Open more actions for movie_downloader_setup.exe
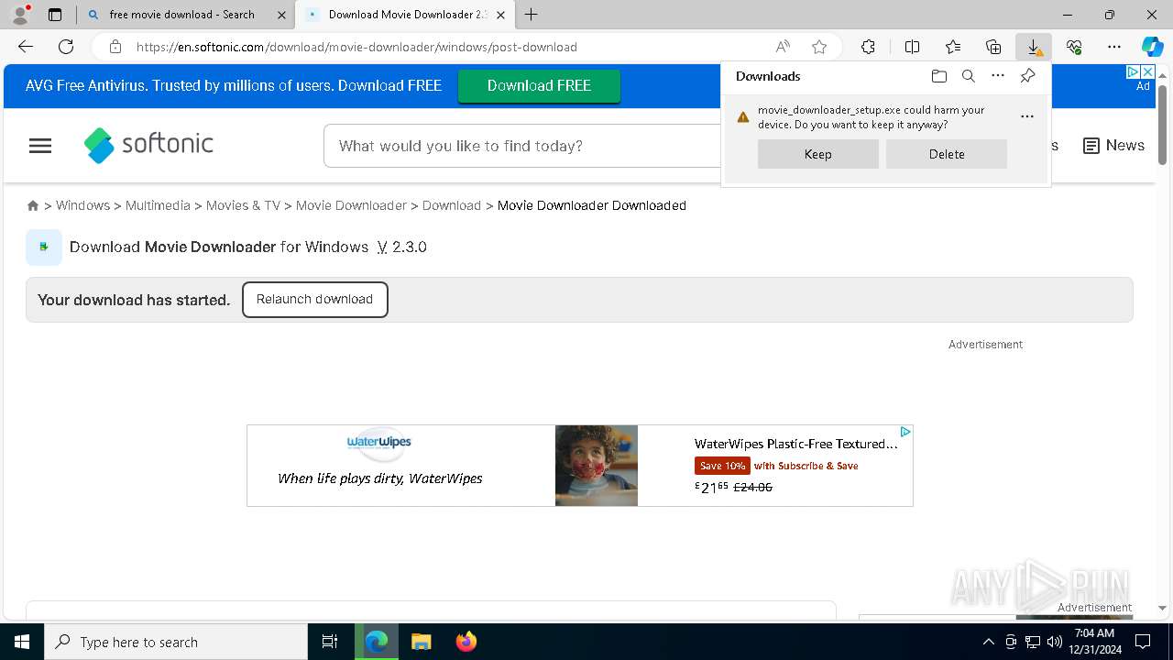 click(1027, 116)
